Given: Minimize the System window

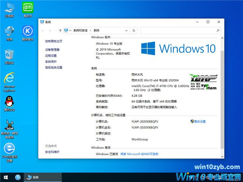Looking at the screenshot, I should click(x=197, y=22).
